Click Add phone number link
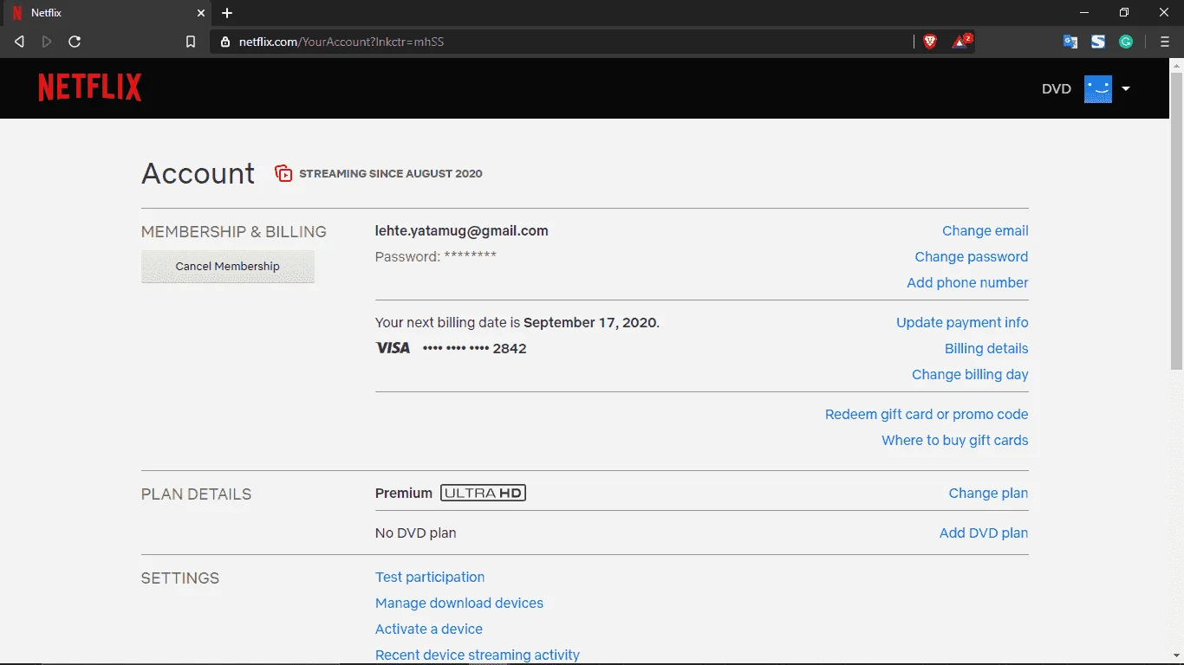Screen dimensions: 1184x665 point(967,283)
